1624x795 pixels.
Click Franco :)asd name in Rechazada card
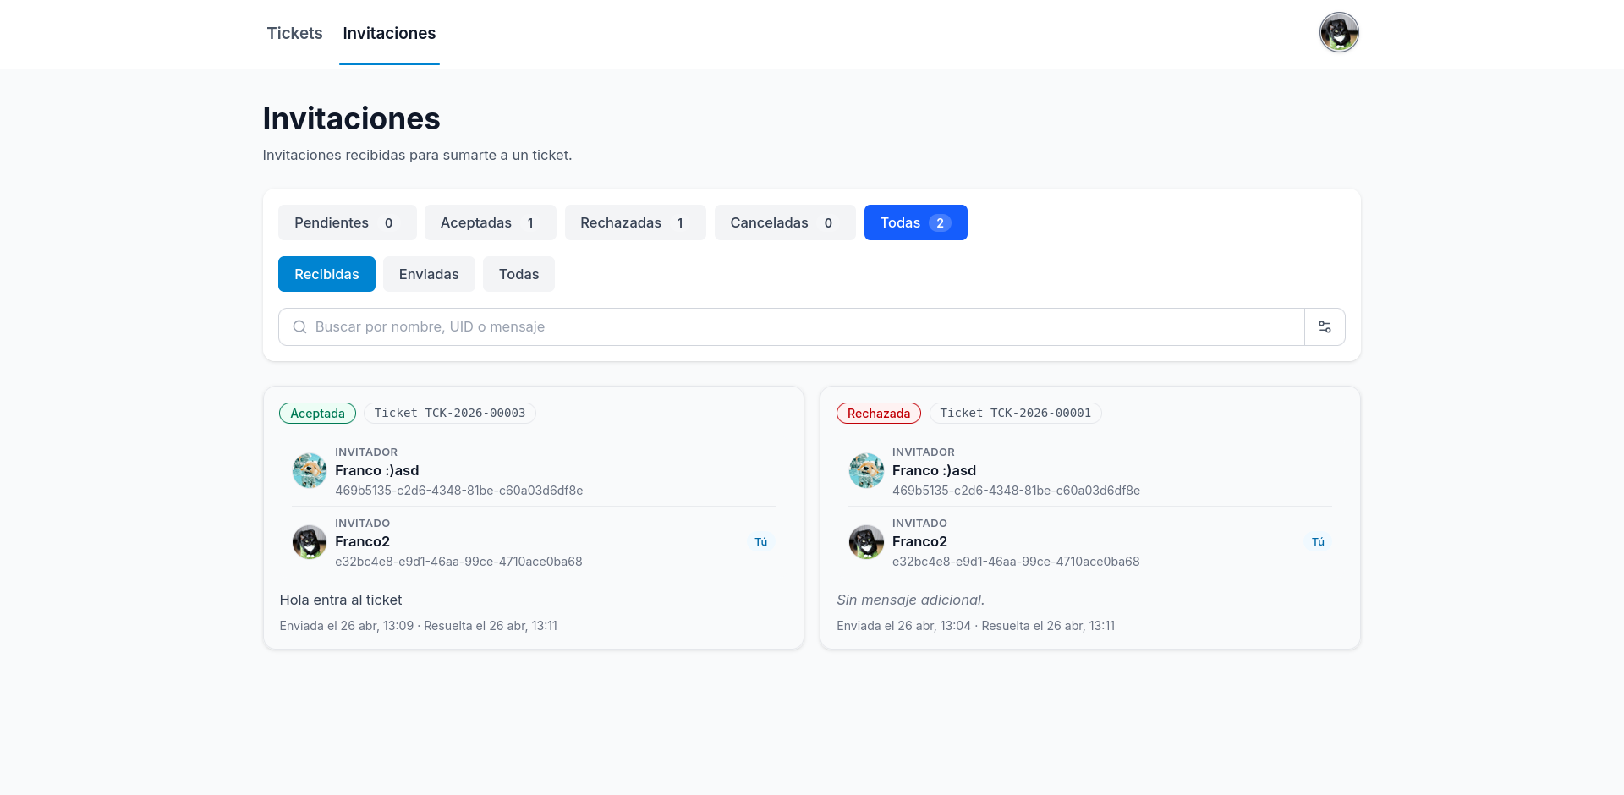tap(934, 470)
